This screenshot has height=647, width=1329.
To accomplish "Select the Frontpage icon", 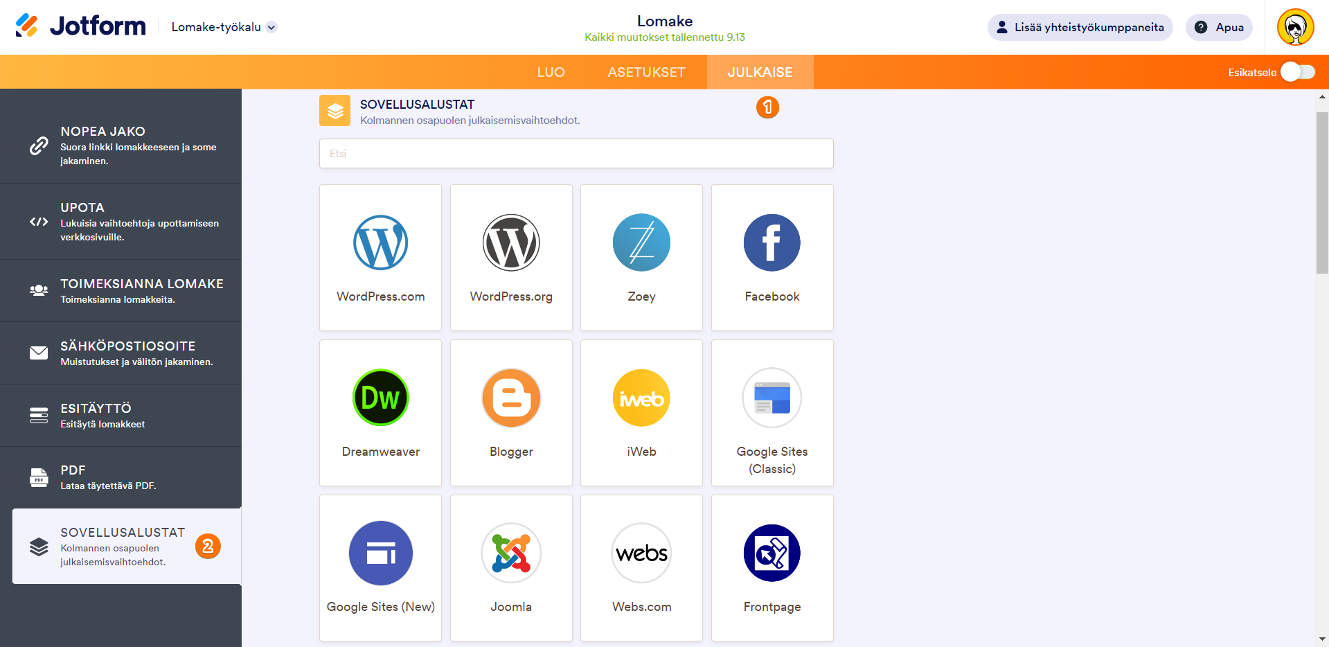I will [x=772, y=553].
